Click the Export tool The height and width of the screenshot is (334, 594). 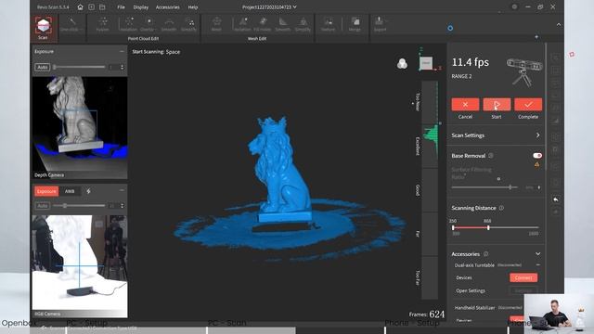click(380, 25)
